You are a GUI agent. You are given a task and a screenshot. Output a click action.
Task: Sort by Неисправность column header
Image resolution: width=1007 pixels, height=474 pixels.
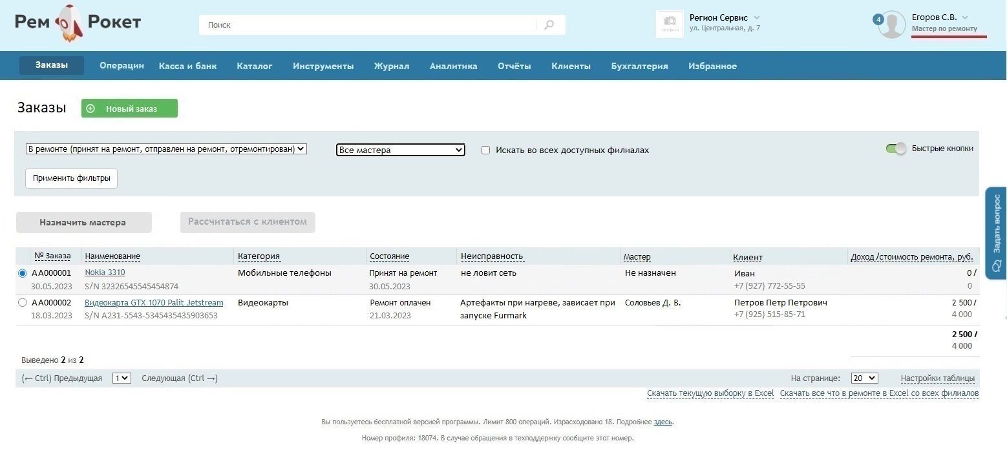[492, 256]
